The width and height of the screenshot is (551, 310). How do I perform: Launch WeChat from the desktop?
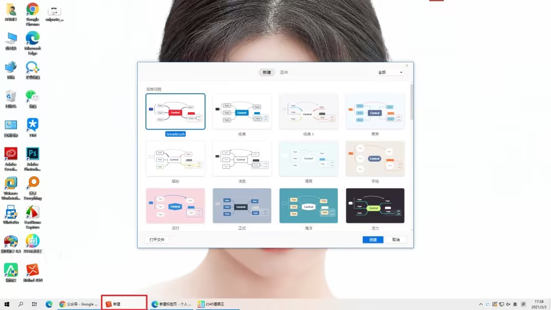coord(33,96)
